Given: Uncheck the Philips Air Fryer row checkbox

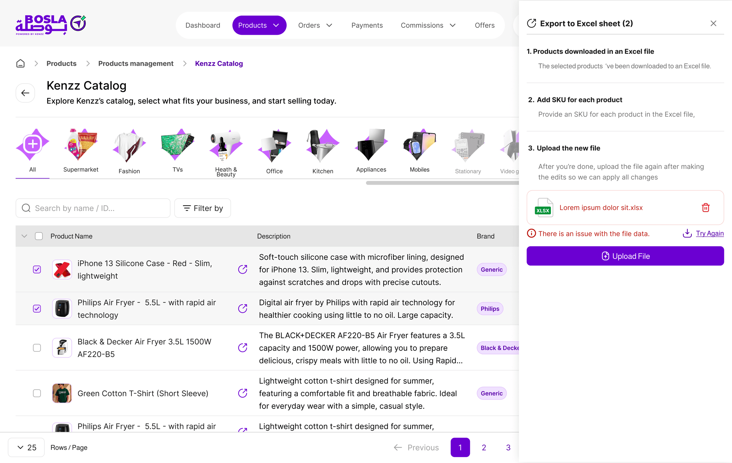Looking at the screenshot, I should [x=37, y=309].
